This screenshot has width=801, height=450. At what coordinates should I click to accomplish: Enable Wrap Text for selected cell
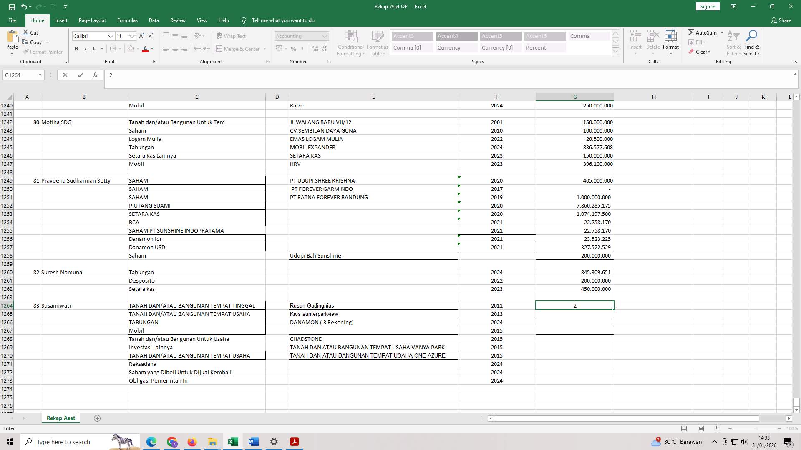232,36
